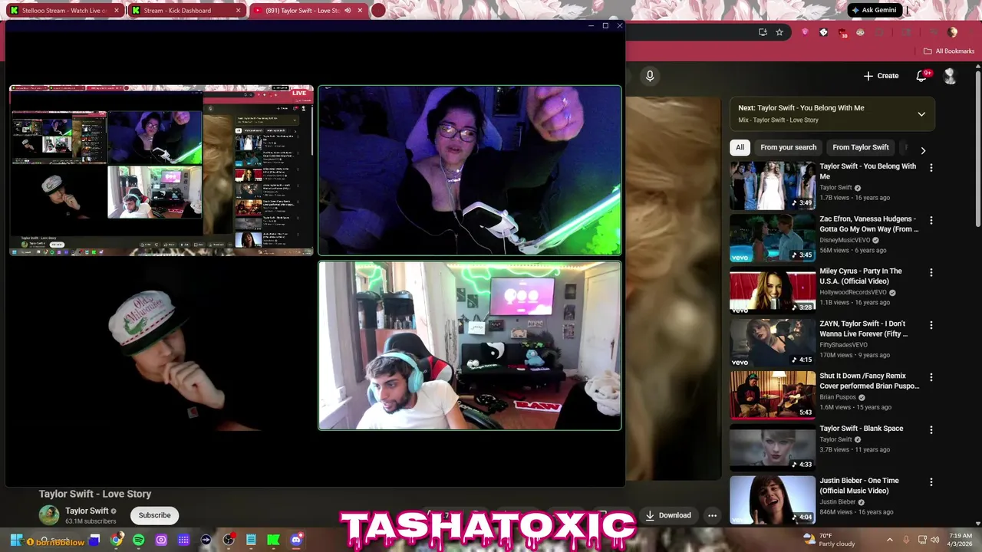Click the voice search microphone icon
Screen dimensions: 982x552
click(x=650, y=76)
